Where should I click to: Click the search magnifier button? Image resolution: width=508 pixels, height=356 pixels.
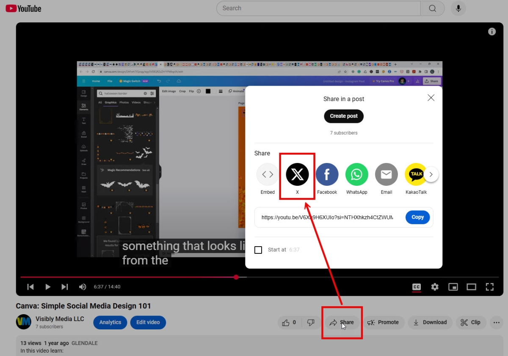click(432, 8)
